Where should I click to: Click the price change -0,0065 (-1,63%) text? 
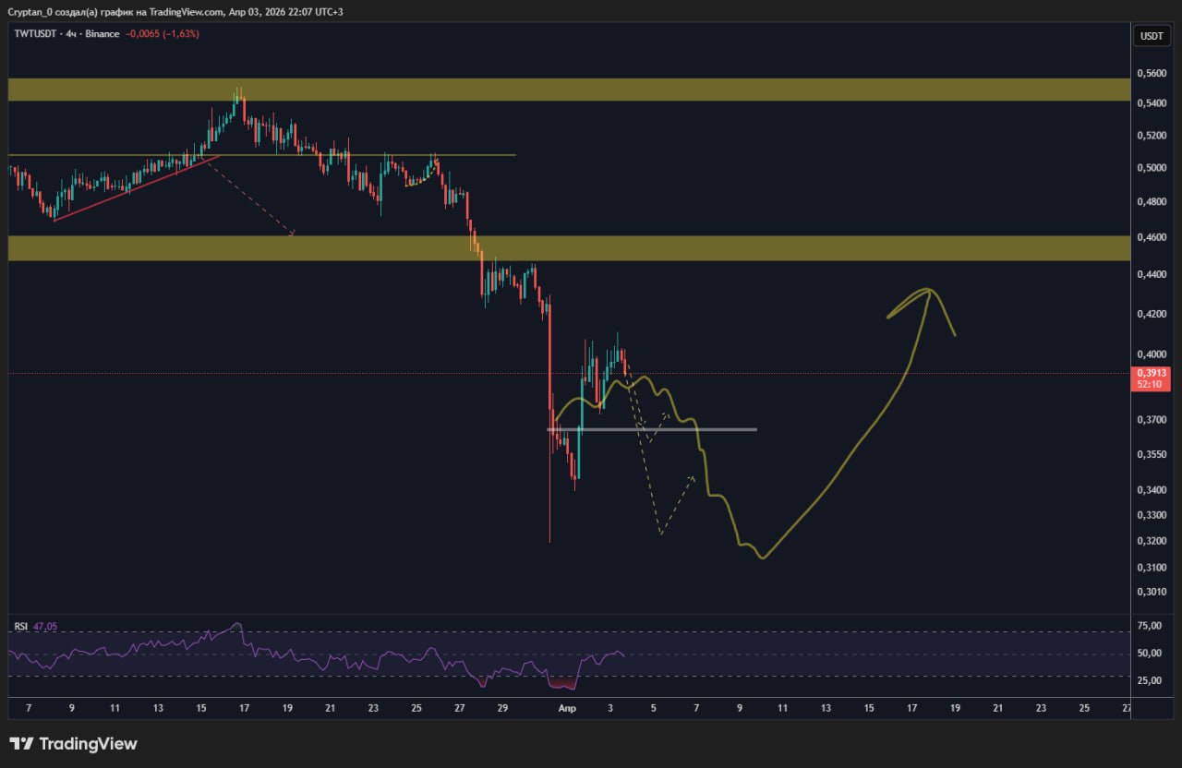162,34
